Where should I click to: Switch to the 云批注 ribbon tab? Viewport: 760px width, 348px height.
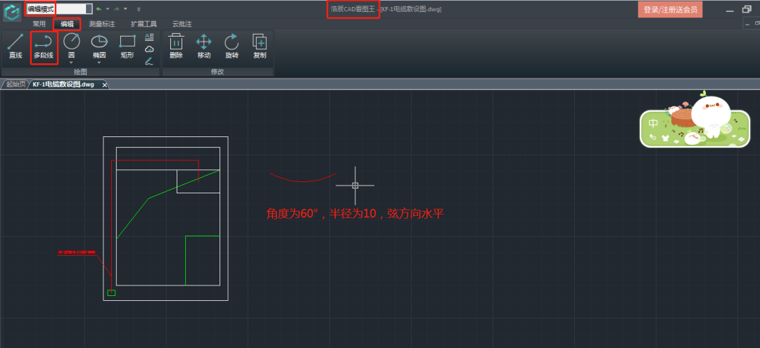coord(182,24)
